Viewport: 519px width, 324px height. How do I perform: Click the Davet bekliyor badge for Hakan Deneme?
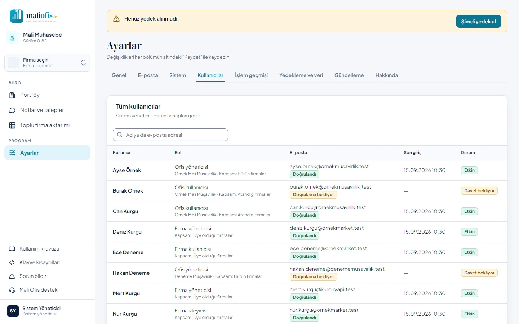coord(479,273)
